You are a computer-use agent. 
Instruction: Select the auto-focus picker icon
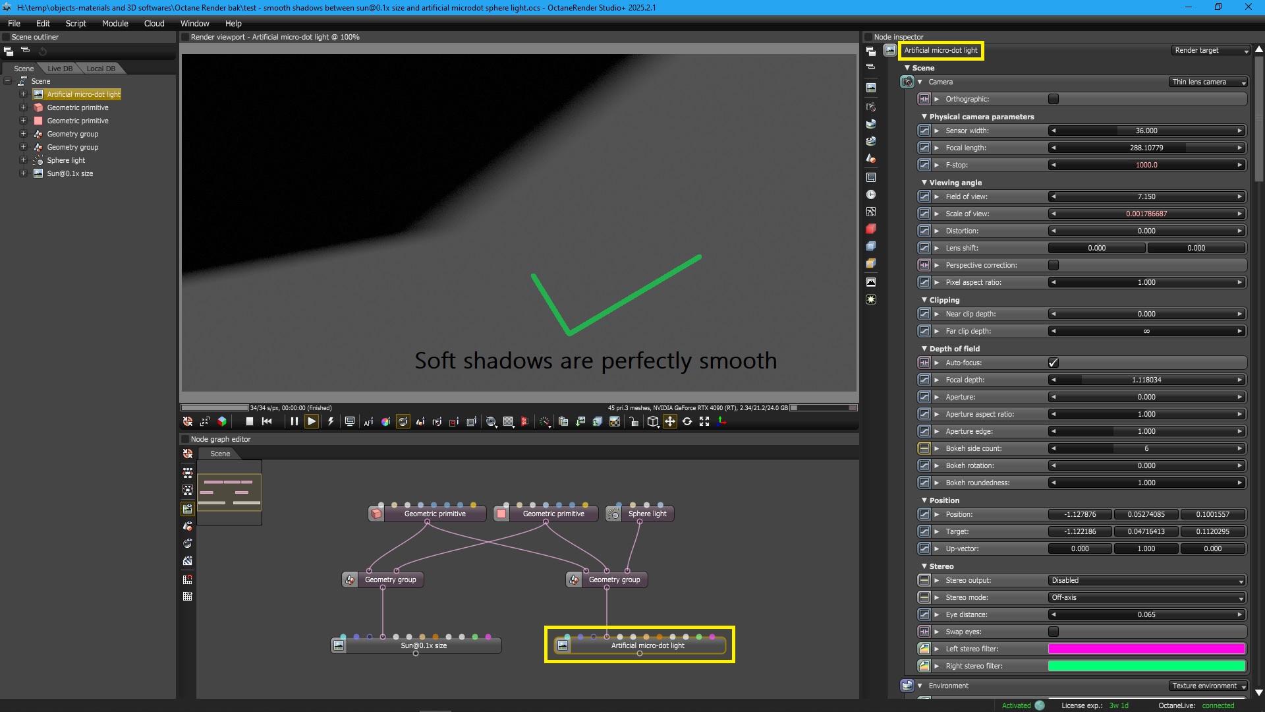368,422
